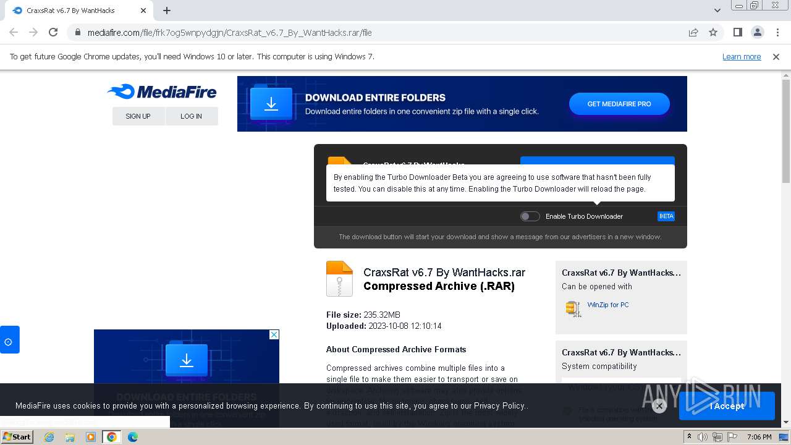Expand the tab search chevron
The image size is (791, 445).
point(717,11)
